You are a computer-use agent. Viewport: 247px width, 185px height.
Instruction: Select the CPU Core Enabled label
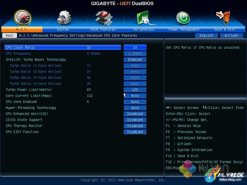click(x=21, y=102)
